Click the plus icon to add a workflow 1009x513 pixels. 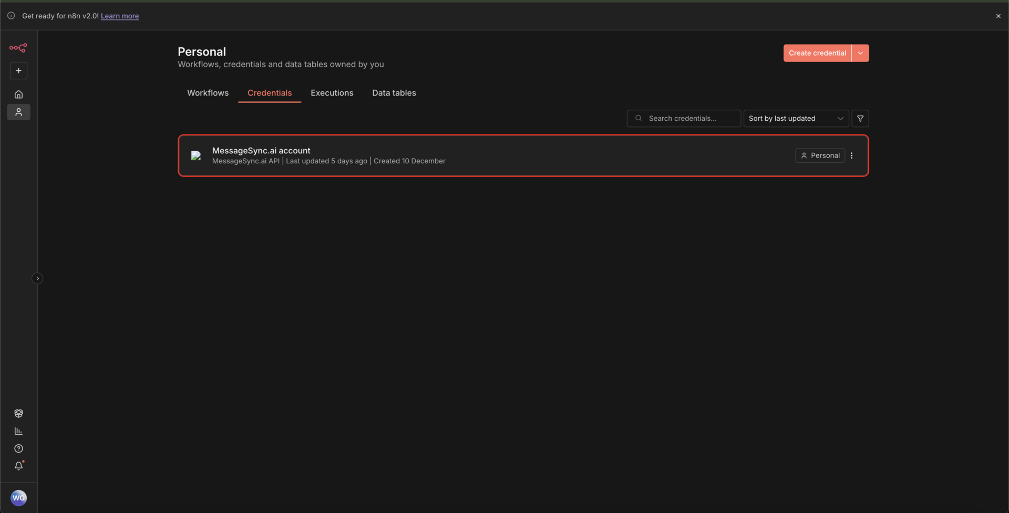(x=18, y=70)
